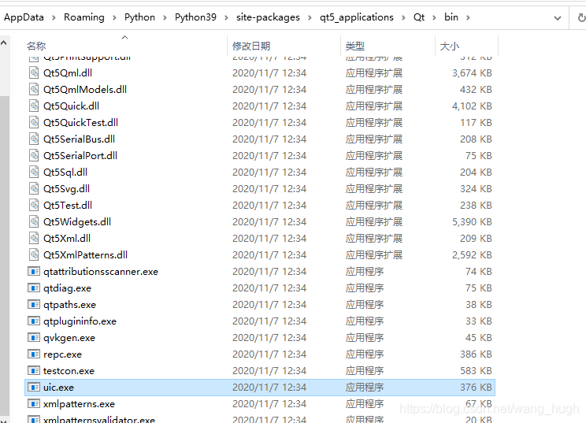
Task: Click the Qt5QuickTest.dll file icon
Action: click(34, 122)
